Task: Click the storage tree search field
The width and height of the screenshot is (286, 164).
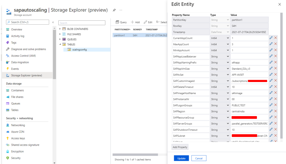Action: click(82, 23)
